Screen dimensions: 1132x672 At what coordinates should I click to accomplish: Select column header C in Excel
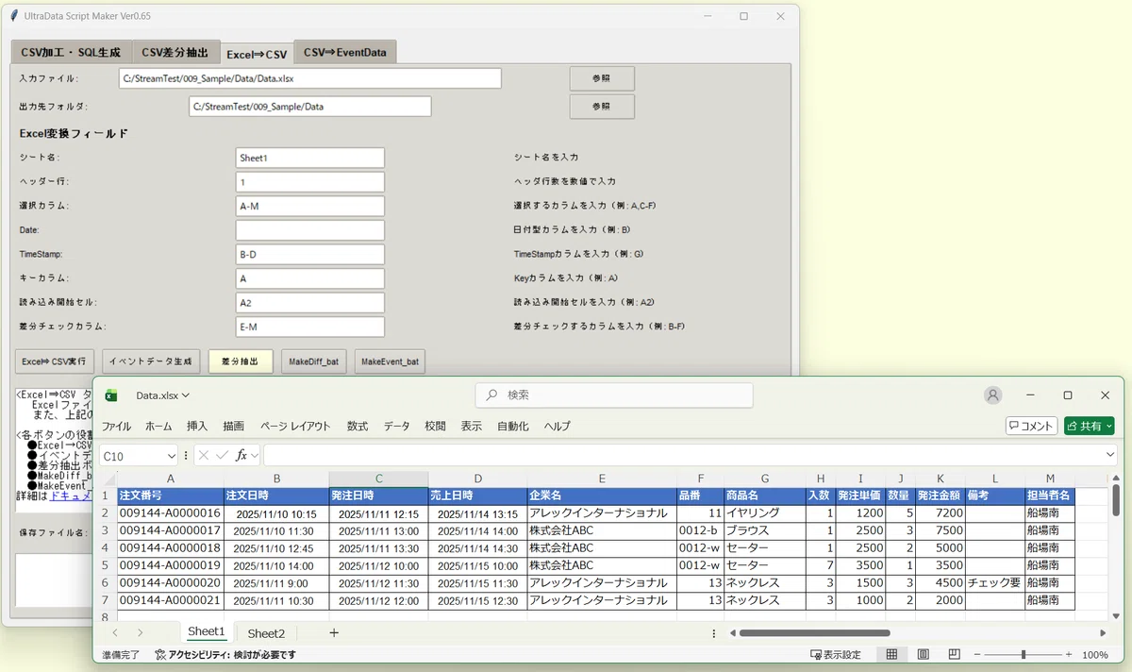[x=378, y=479]
